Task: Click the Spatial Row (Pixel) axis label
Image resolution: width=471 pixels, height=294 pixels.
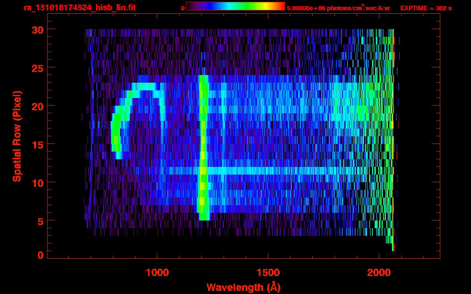Action: pyautogui.click(x=17, y=136)
